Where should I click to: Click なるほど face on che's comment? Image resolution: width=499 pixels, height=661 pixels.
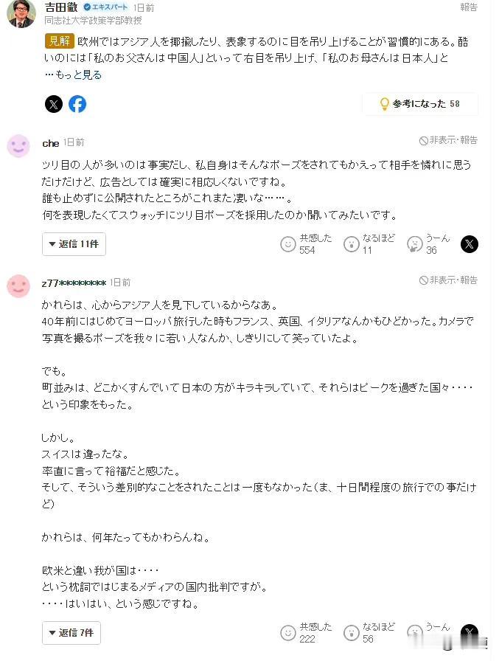point(351,244)
